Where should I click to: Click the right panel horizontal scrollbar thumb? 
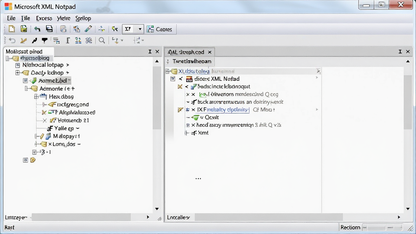pyautogui.click(x=269, y=217)
